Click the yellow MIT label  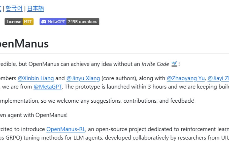click(x=28, y=22)
